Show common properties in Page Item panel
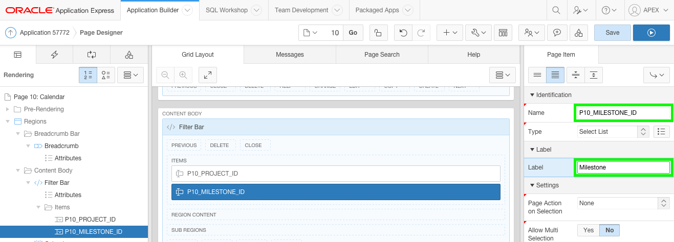The height and width of the screenshot is (242, 674). coord(537,75)
